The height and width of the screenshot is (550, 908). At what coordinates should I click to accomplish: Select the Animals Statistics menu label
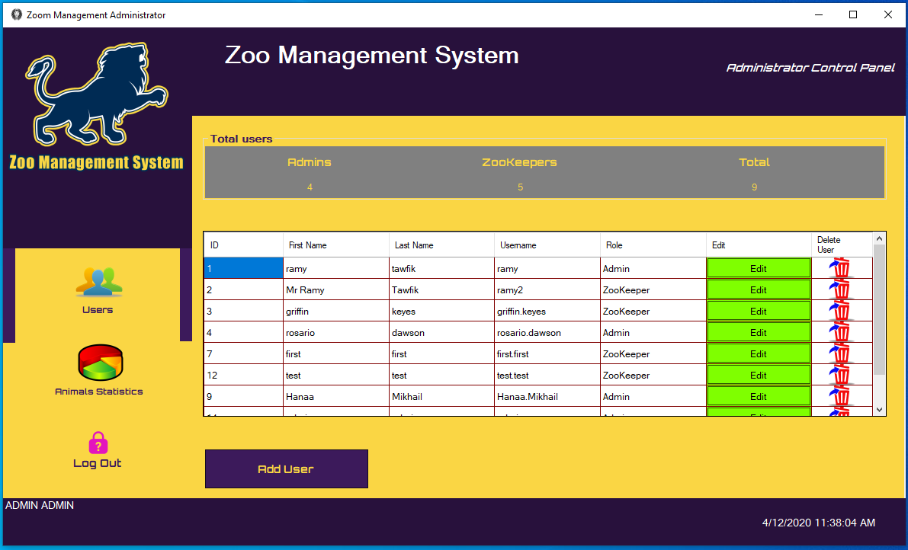(x=99, y=392)
